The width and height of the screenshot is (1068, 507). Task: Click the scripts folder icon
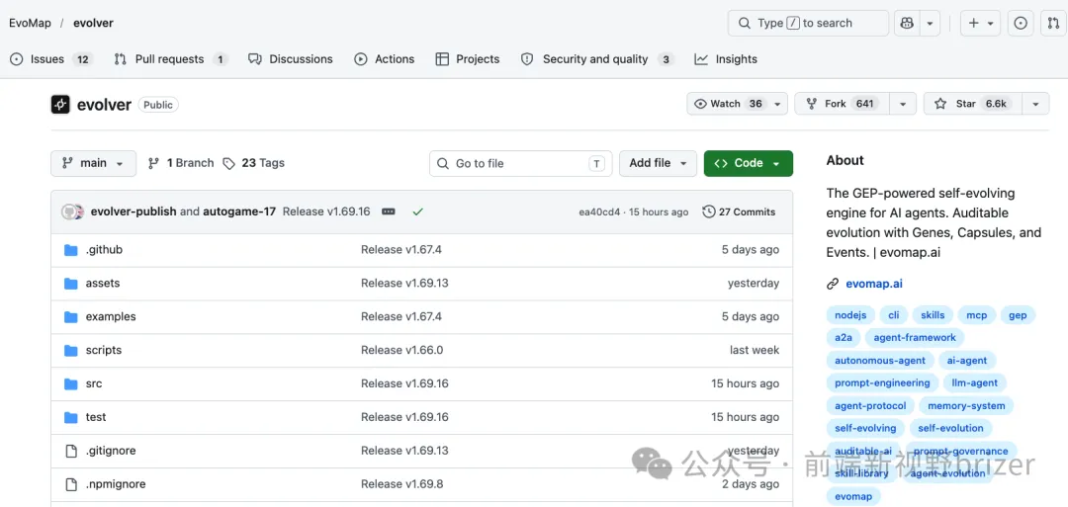[x=71, y=351]
